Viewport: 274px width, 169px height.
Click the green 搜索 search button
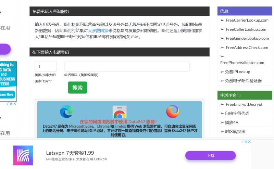[77, 88]
